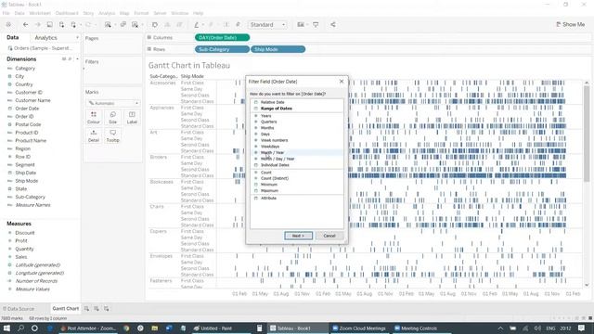Open the Dimensions header dropdown arrow
The height and width of the screenshot is (334, 594).
(x=77, y=59)
